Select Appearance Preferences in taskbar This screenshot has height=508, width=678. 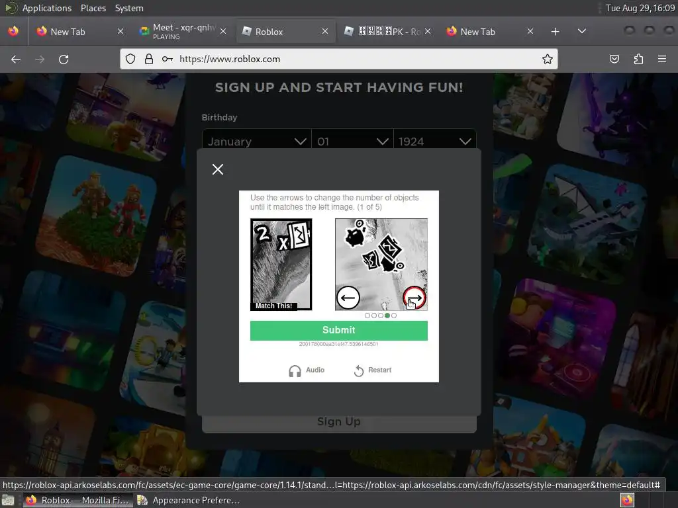189,500
